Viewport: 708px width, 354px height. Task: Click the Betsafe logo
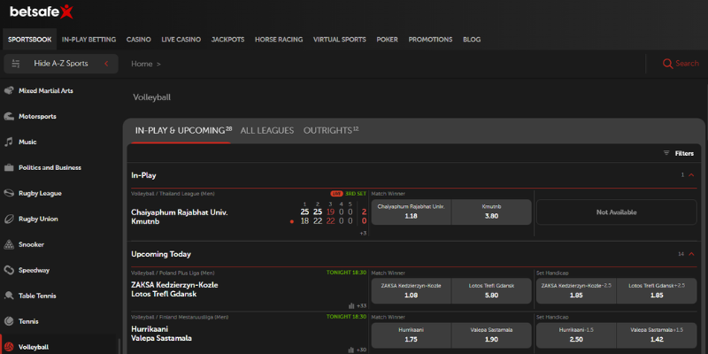[x=41, y=12]
